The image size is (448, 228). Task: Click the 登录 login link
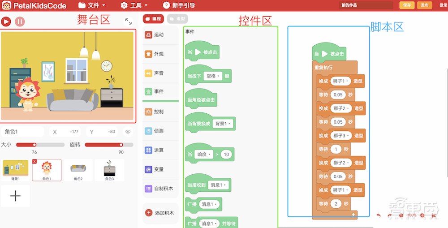443,5
